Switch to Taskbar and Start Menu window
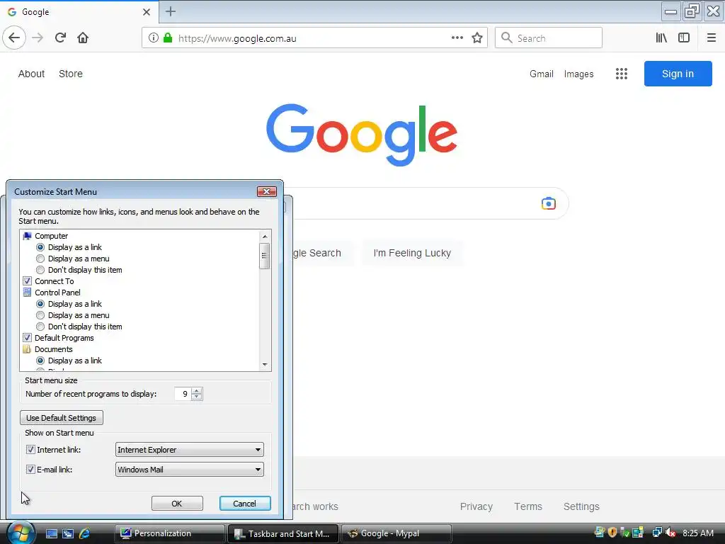This screenshot has height=544, width=725. pos(283,533)
